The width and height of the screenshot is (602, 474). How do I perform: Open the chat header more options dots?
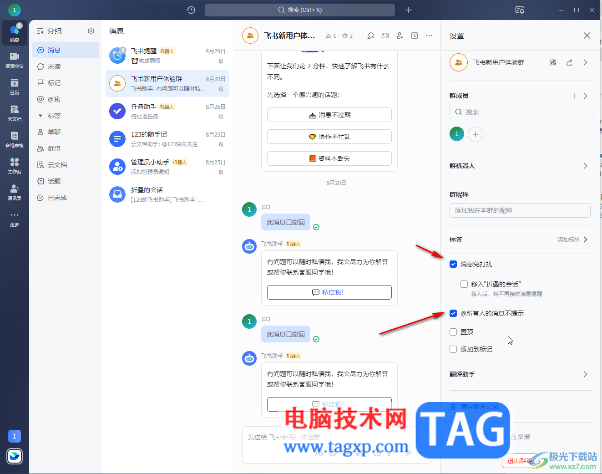click(x=429, y=36)
